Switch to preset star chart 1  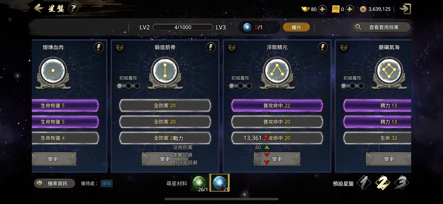[364, 183]
